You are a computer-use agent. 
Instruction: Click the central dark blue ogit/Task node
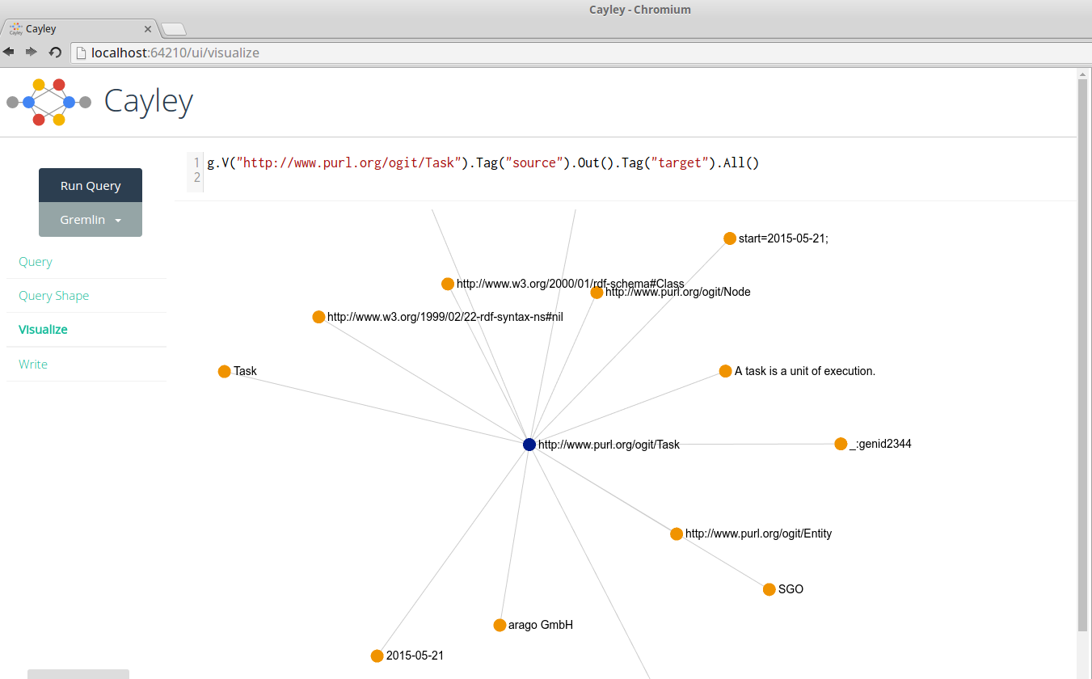point(529,445)
